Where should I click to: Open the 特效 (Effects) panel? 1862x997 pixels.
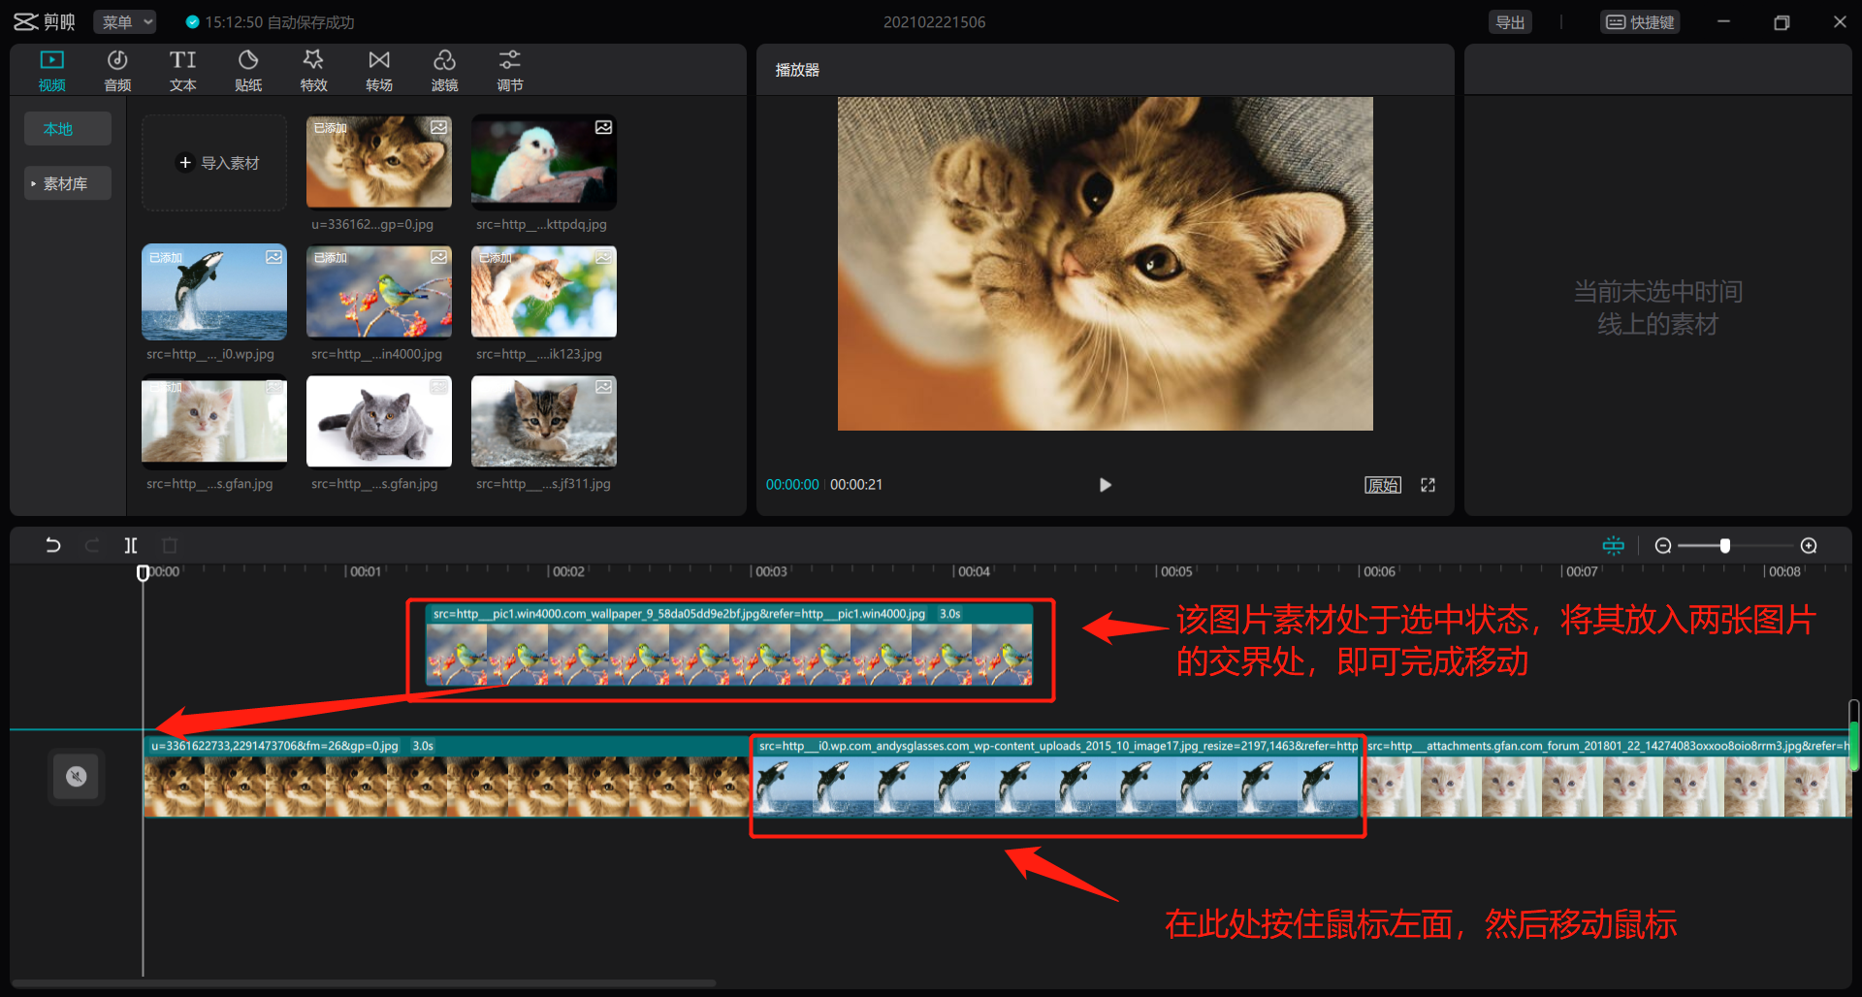click(313, 69)
